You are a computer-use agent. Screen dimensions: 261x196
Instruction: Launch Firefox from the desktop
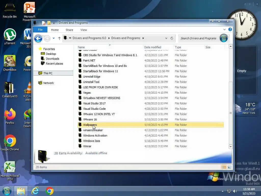pyautogui.click(x=10, y=116)
